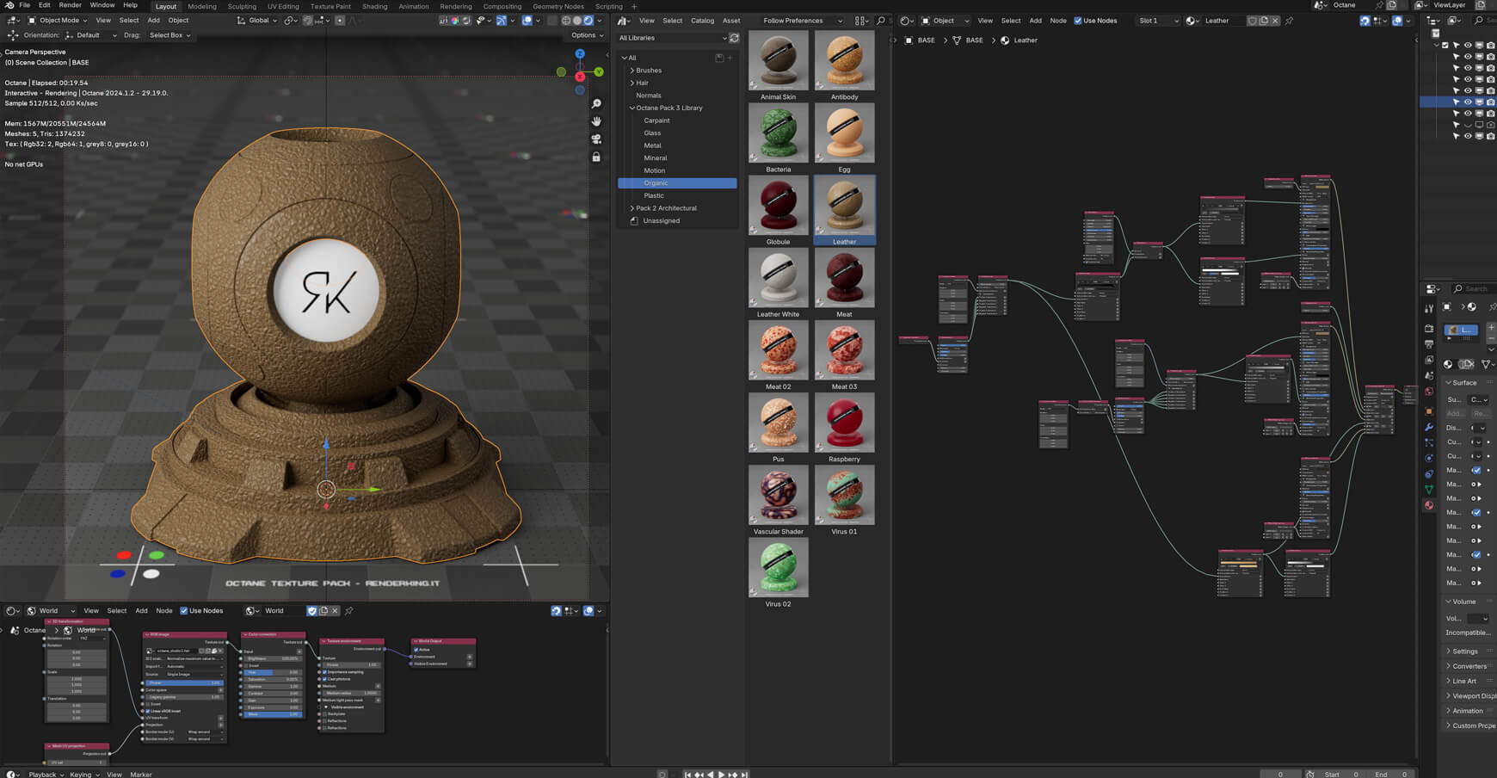This screenshot has width=1497, height=778.
Task: Open the World properties tab icon
Action: 1429,392
